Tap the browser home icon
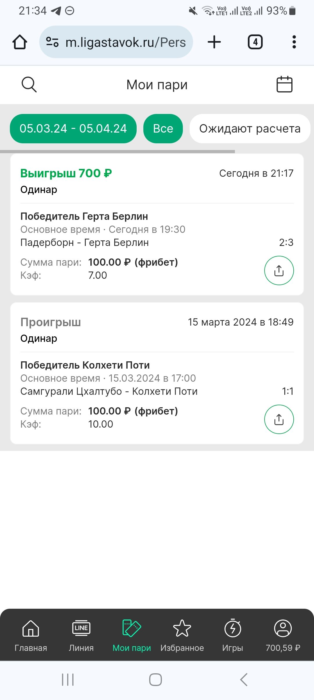 pyautogui.click(x=20, y=42)
